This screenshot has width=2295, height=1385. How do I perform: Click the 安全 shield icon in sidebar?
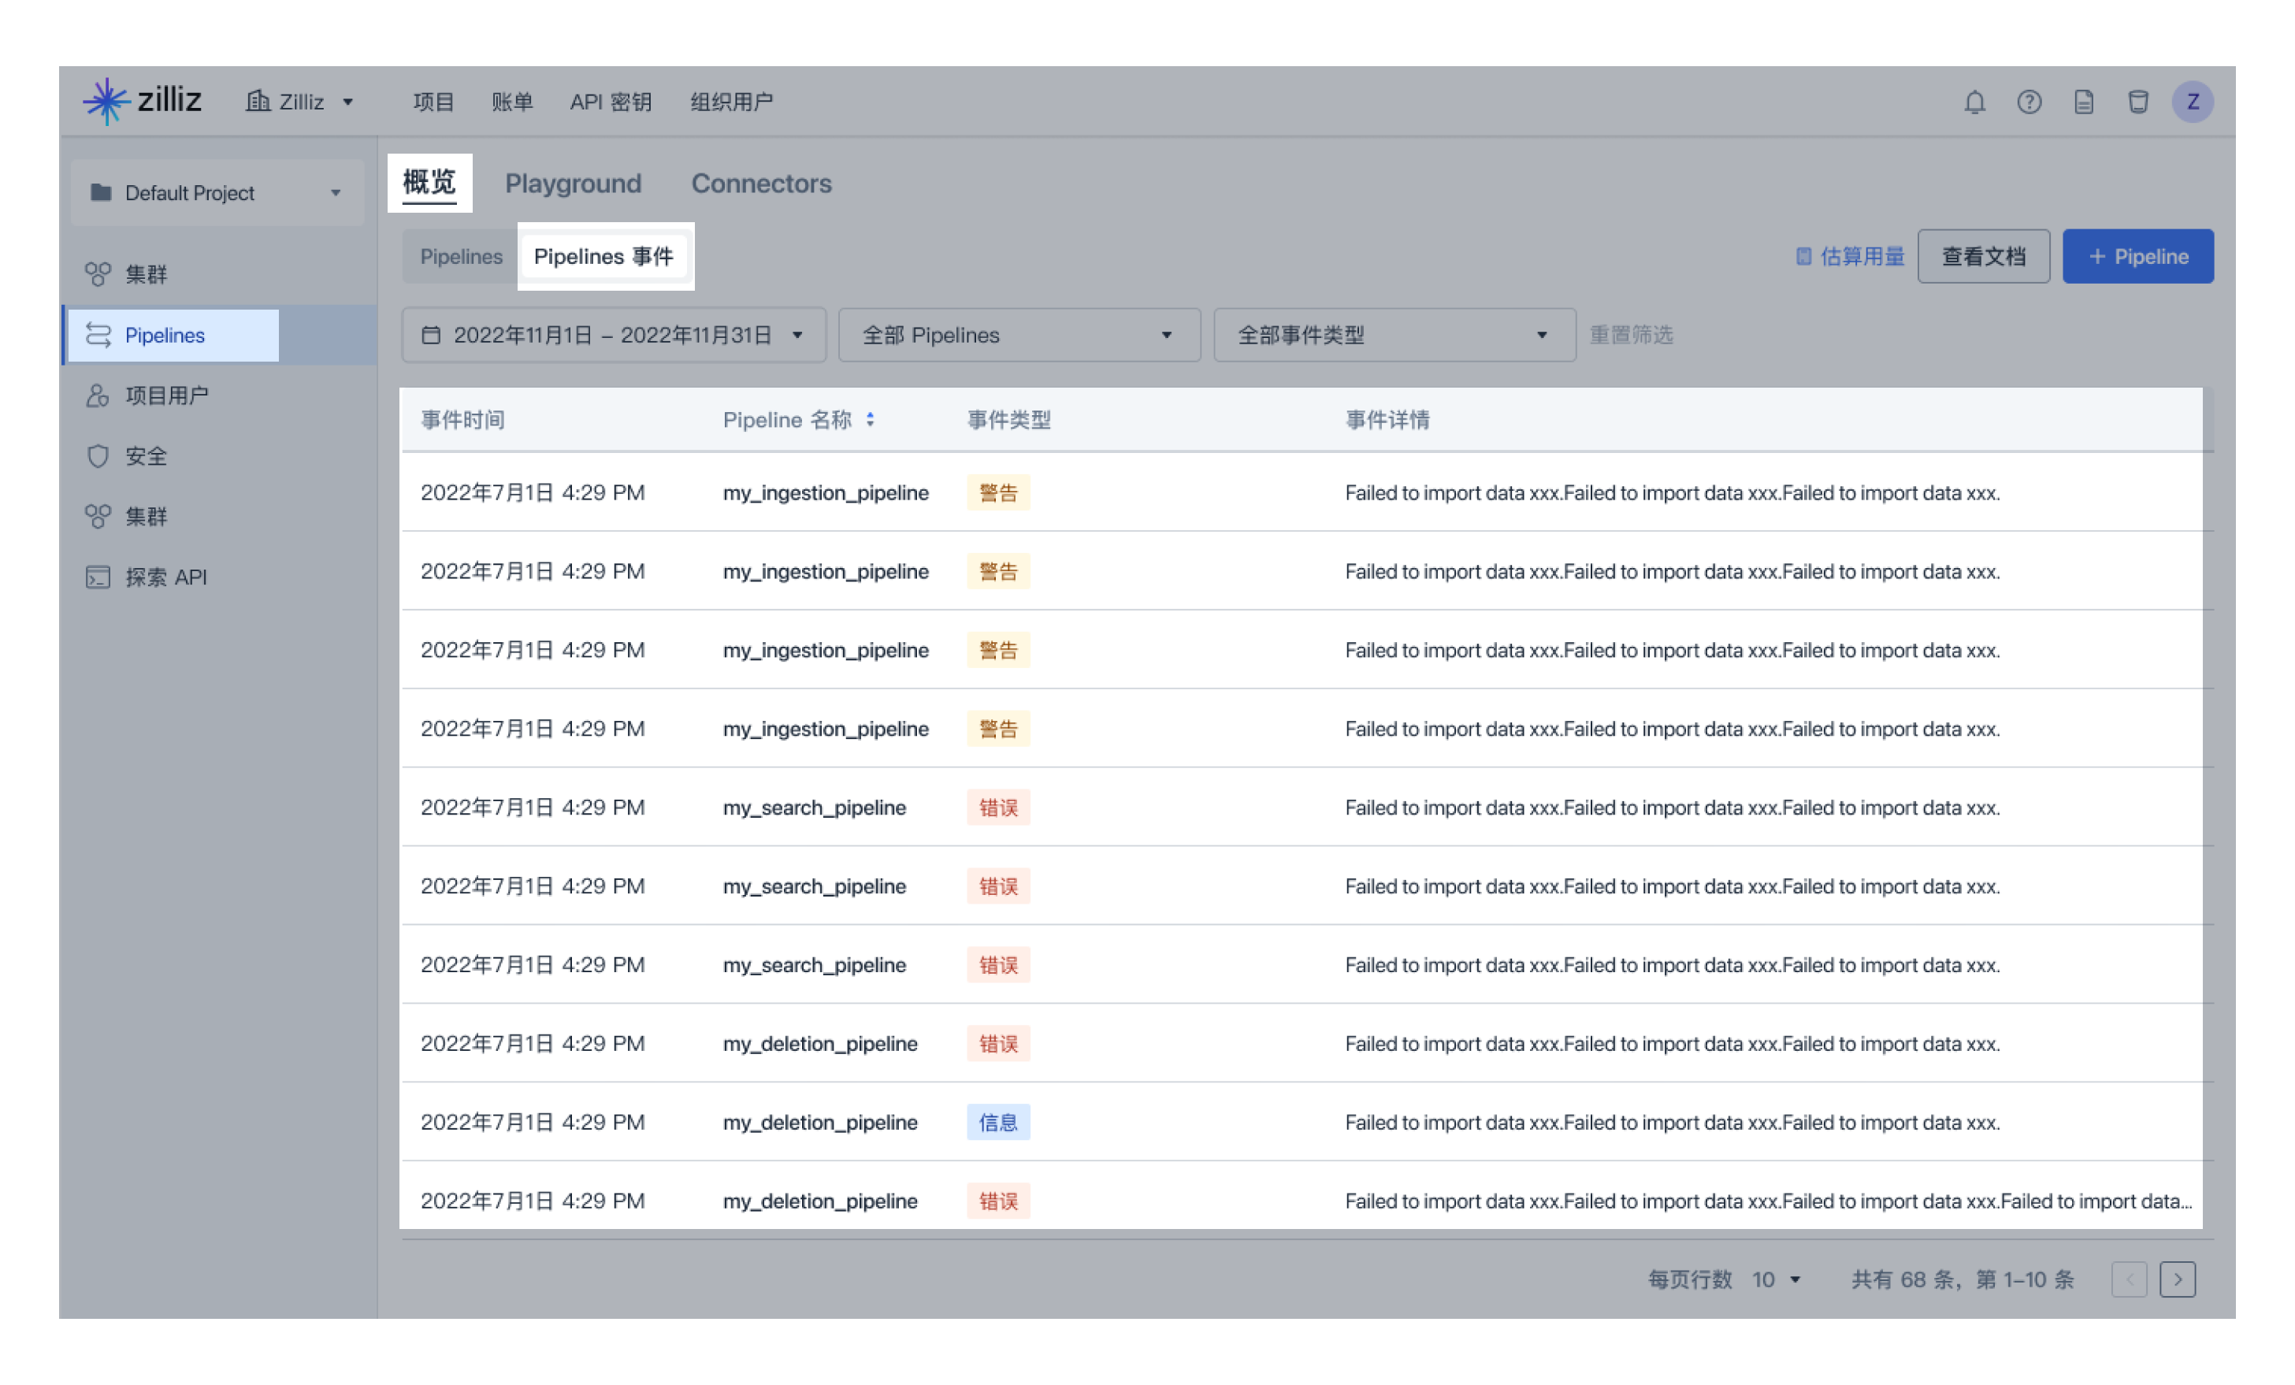click(98, 455)
